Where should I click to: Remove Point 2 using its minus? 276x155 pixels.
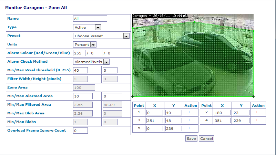(x=260, y=112)
